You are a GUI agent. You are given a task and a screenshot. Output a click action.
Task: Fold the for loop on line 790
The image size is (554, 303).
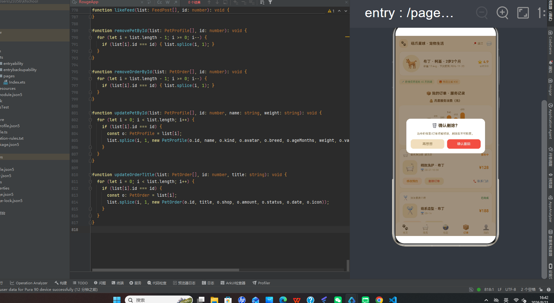pyautogui.click(x=90, y=38)
